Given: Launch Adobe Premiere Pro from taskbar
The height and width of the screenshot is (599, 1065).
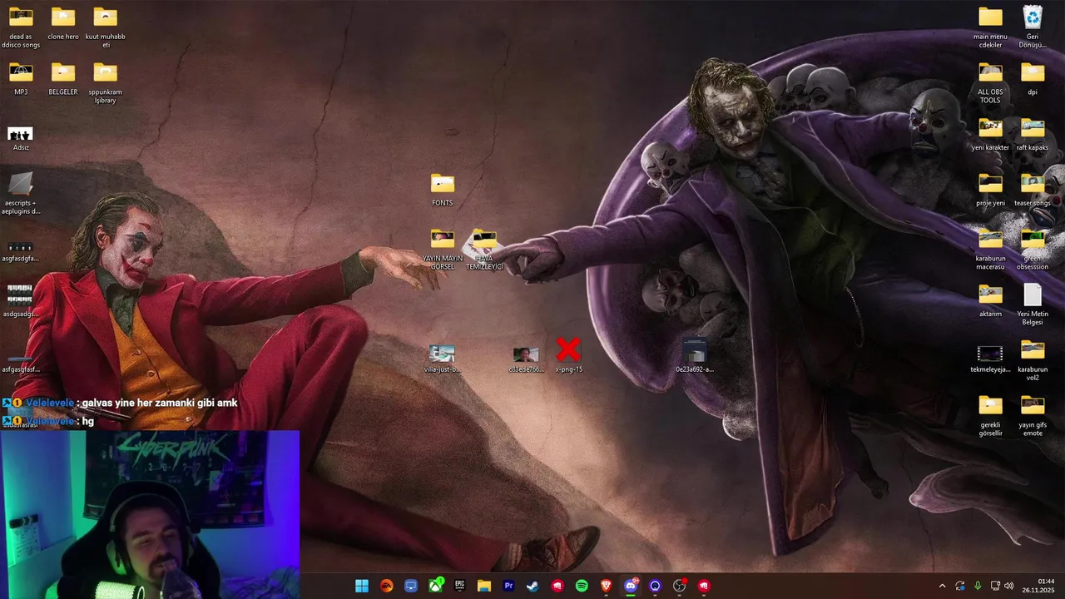Looking at the screenshot, I should coord(508,586).
